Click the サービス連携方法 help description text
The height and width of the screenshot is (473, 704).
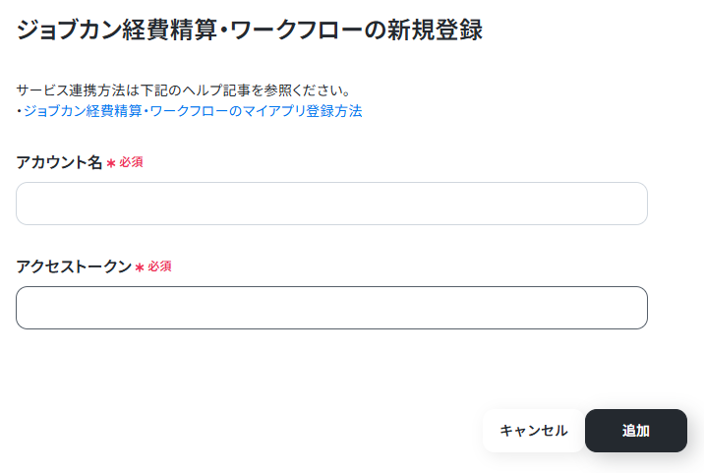(183, 90)
